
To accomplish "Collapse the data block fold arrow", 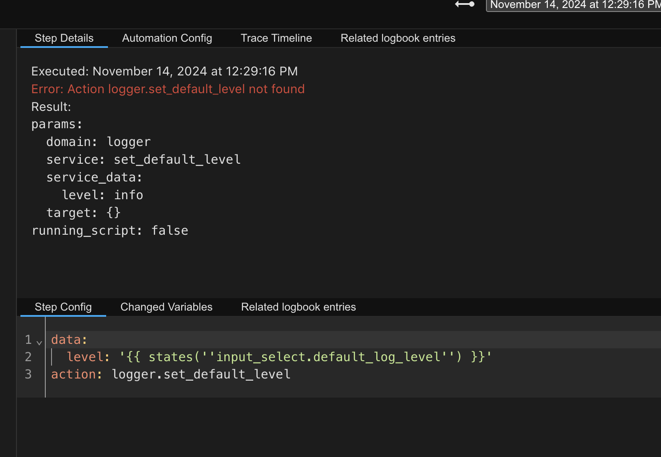I will (39, 342).
